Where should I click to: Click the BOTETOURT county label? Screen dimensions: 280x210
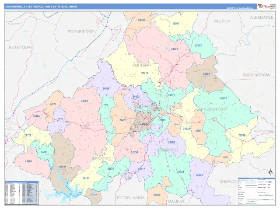21,48
